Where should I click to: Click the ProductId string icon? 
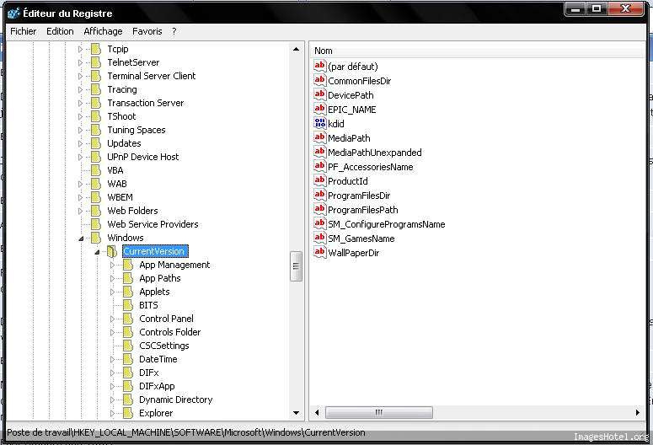[x=320, y=180]
